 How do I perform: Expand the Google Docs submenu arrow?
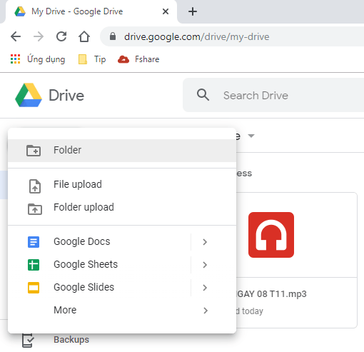coord(205,242)
